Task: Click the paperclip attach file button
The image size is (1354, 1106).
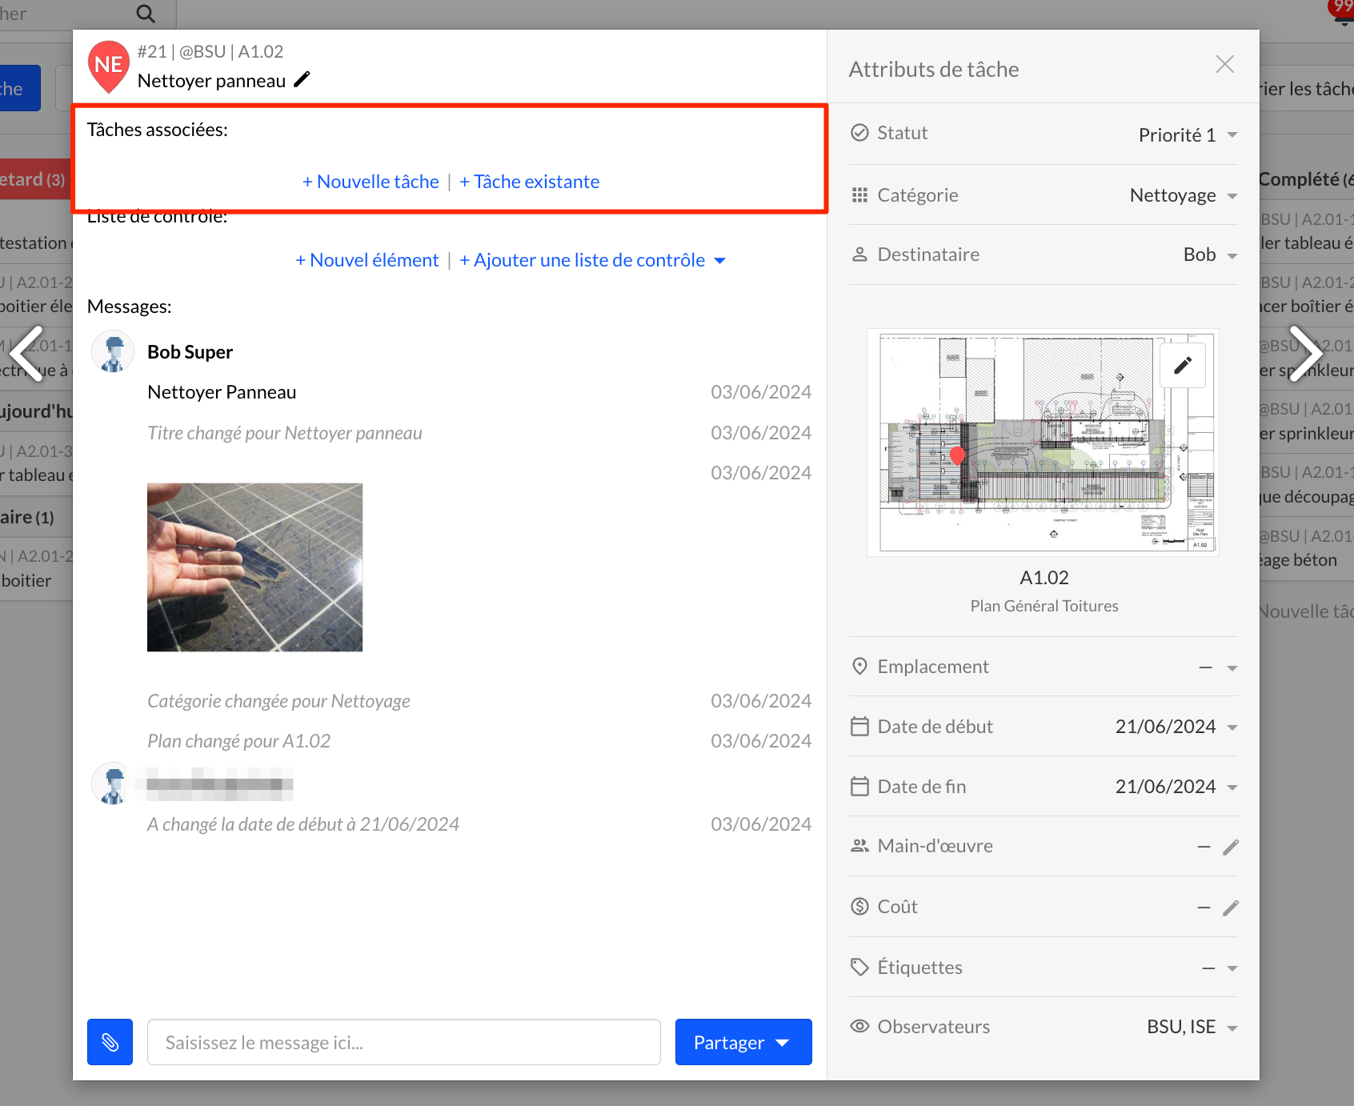Action: [x=110, y=1042]
